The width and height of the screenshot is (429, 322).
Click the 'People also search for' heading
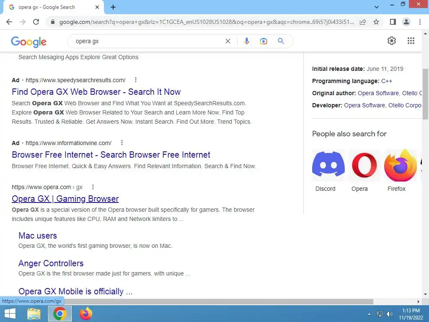[x=349, y=134]
